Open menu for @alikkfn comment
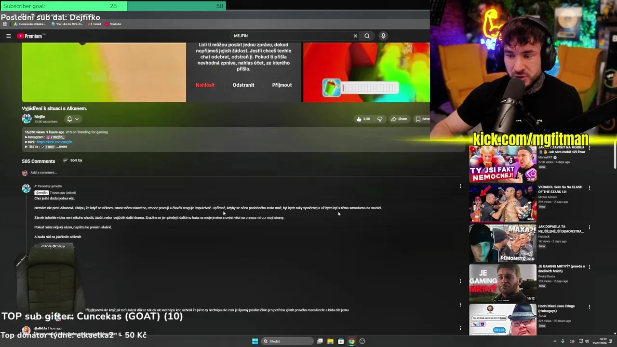This screenshot has width=617, height=347. tap(460, 328)
